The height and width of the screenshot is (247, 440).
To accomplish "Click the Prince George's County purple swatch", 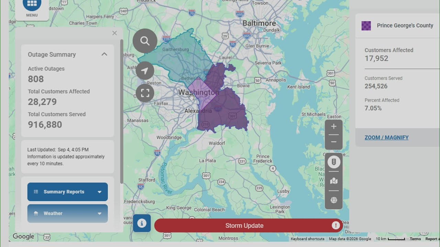I will [x=366, y=26].
